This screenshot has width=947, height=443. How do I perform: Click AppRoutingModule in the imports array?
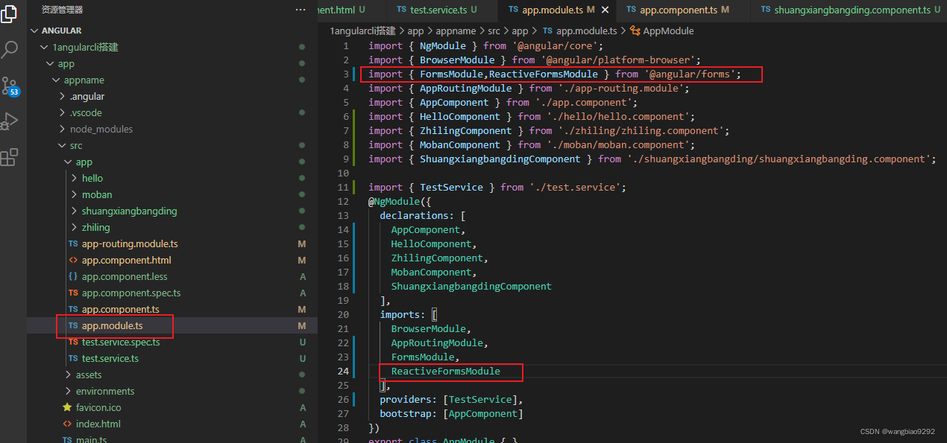(438, 342)
